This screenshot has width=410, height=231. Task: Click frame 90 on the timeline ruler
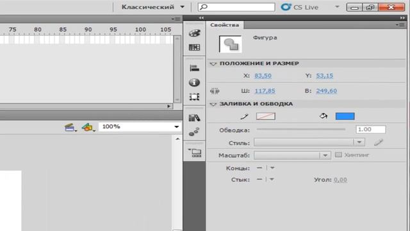point(88,30)
